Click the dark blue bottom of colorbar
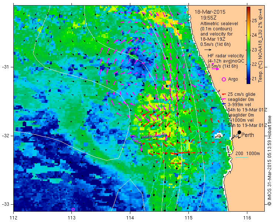274x222 pixels. click(x=248, y=82)
